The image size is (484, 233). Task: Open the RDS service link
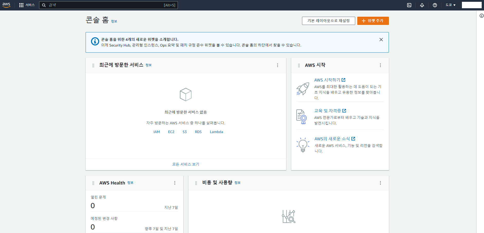198,132
